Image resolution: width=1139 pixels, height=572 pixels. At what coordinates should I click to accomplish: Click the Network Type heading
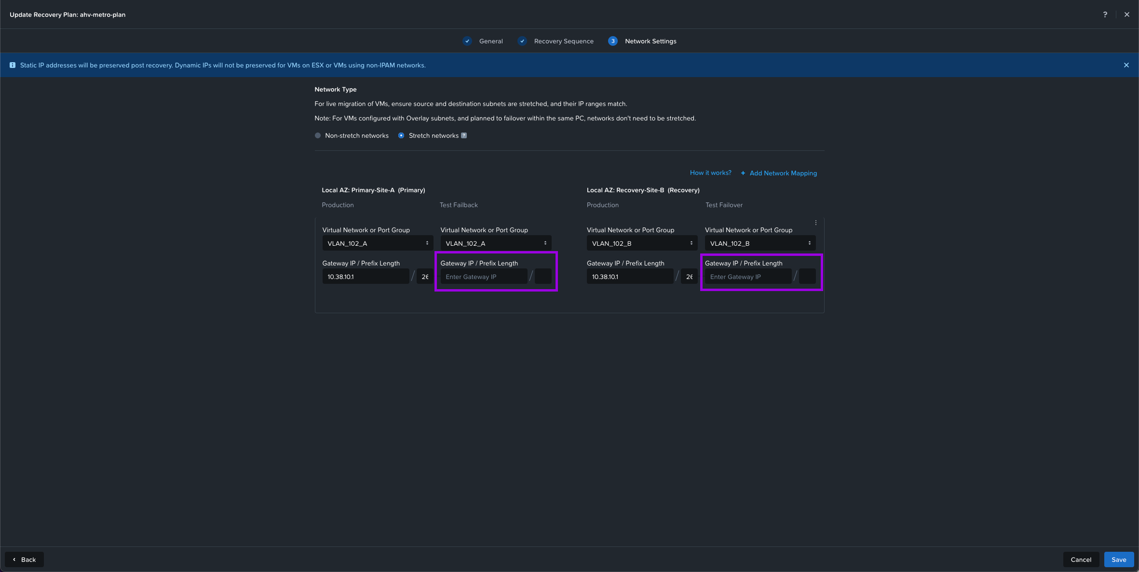point(336,89)
